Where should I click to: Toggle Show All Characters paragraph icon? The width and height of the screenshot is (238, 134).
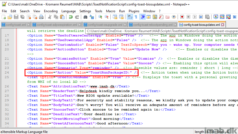pyautogui.click(x=136, y=17)
